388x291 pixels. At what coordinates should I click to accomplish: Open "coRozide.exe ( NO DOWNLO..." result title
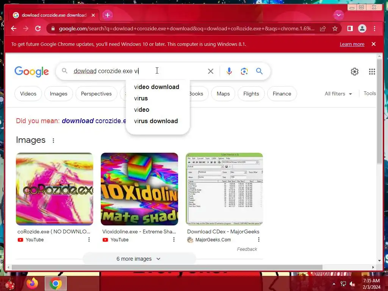coord(54,232)
